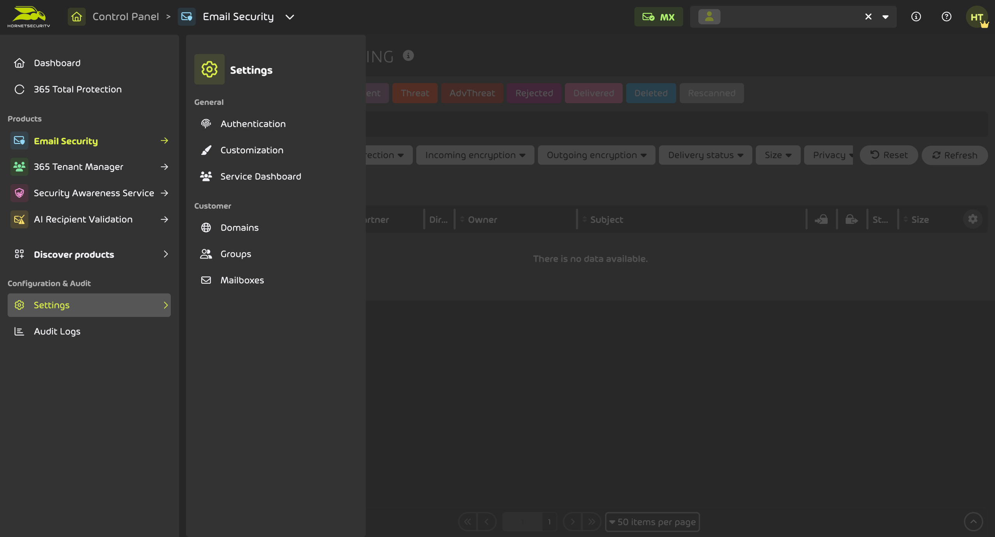Select Email Security product

tap(66, 141)
